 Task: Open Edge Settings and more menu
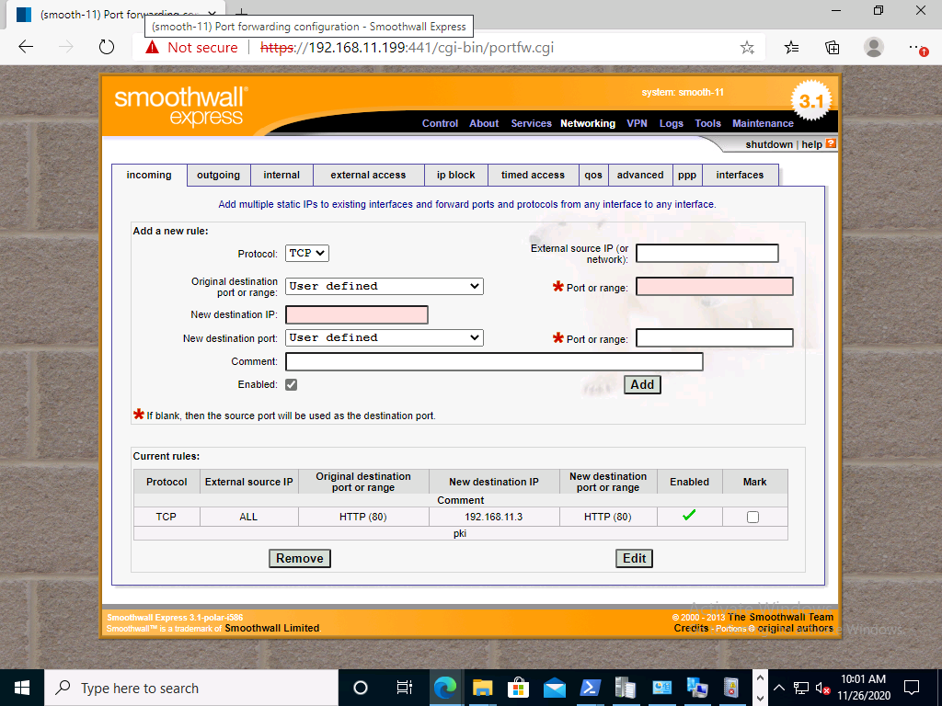pos(917,48)
